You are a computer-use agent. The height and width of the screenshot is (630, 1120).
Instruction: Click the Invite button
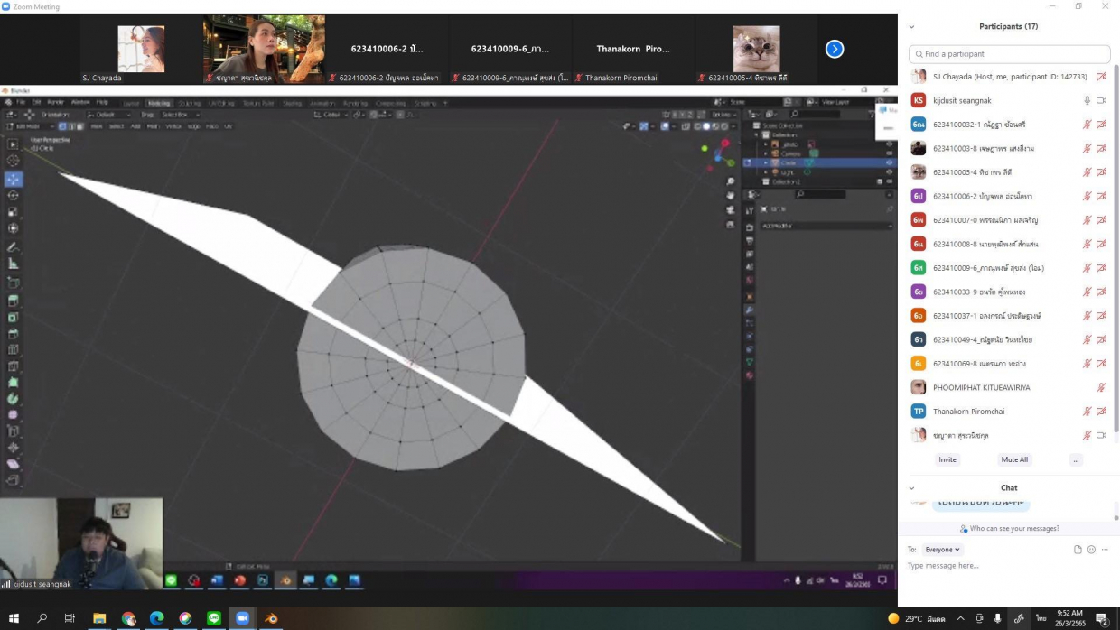[947, 459]
